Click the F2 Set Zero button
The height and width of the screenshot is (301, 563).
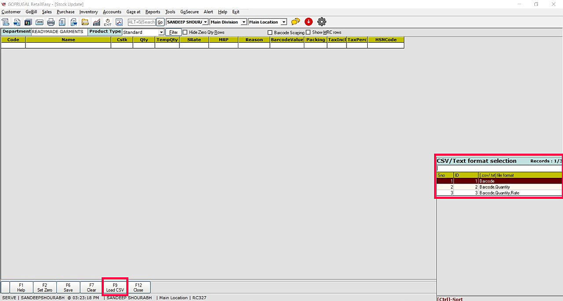pyautogui.click(x=45, y=287)
